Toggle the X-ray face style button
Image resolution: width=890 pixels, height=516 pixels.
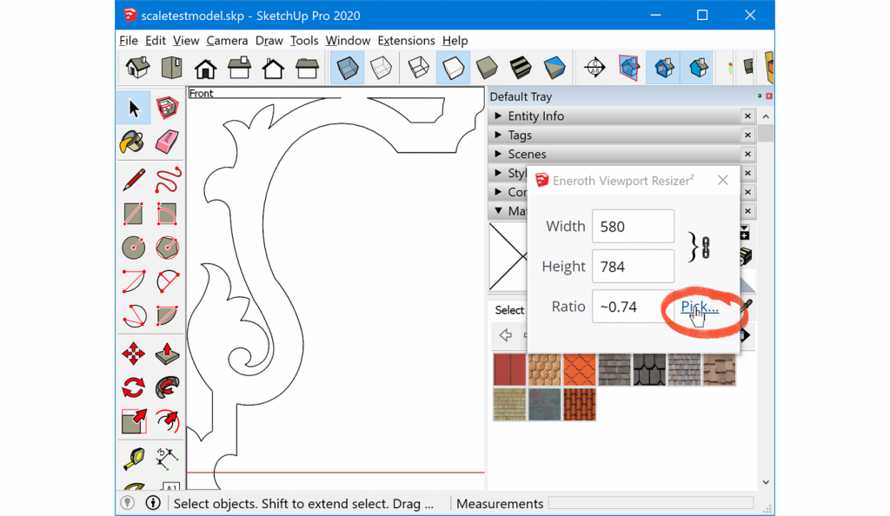pos(348,68)
